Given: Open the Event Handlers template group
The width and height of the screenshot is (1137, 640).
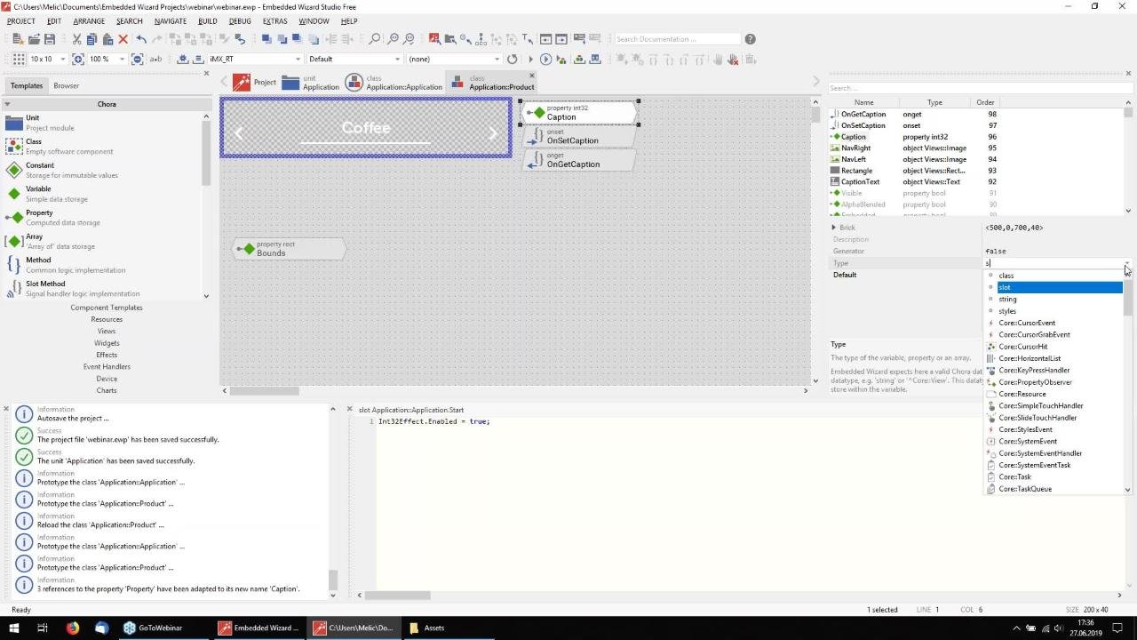Looking at the screenshot, I should tap(107, 366).
